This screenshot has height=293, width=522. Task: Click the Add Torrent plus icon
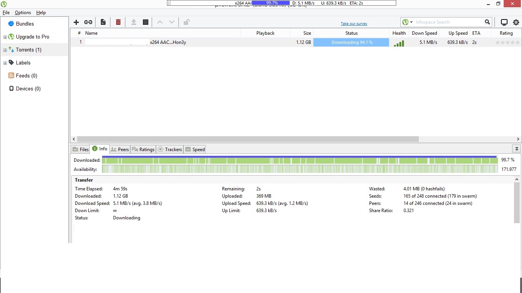76,22
